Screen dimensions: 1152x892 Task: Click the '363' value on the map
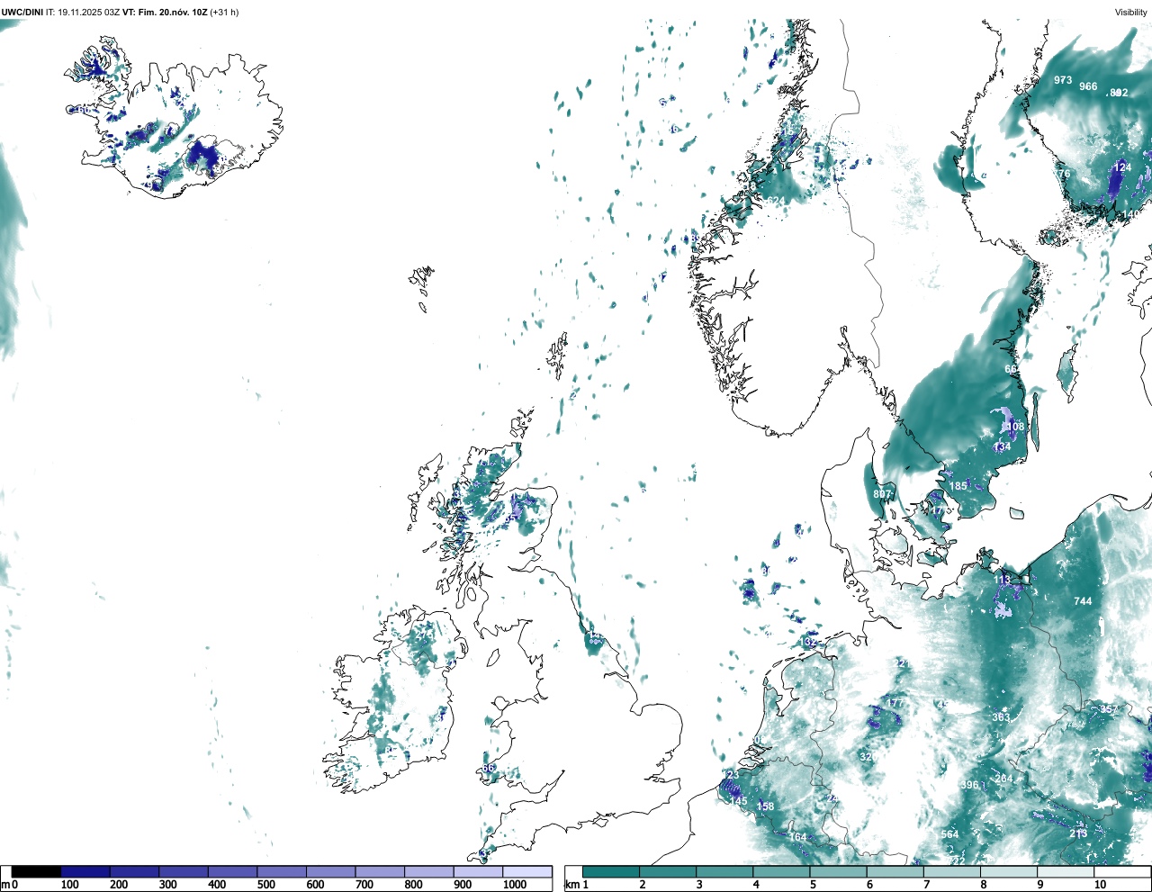1001,717
